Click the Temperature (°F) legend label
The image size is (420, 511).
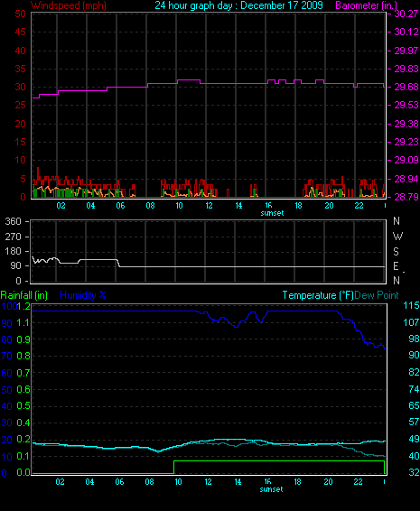(x=318, y=295)
